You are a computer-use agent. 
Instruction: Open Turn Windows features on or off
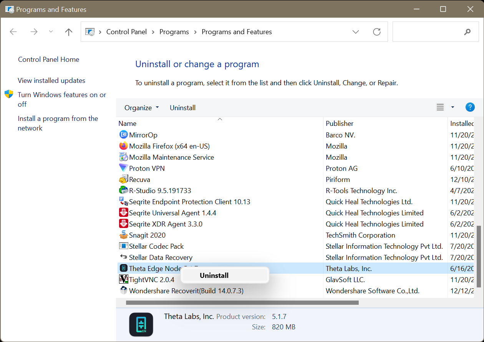pyautogui.click(x=62, y=99)
